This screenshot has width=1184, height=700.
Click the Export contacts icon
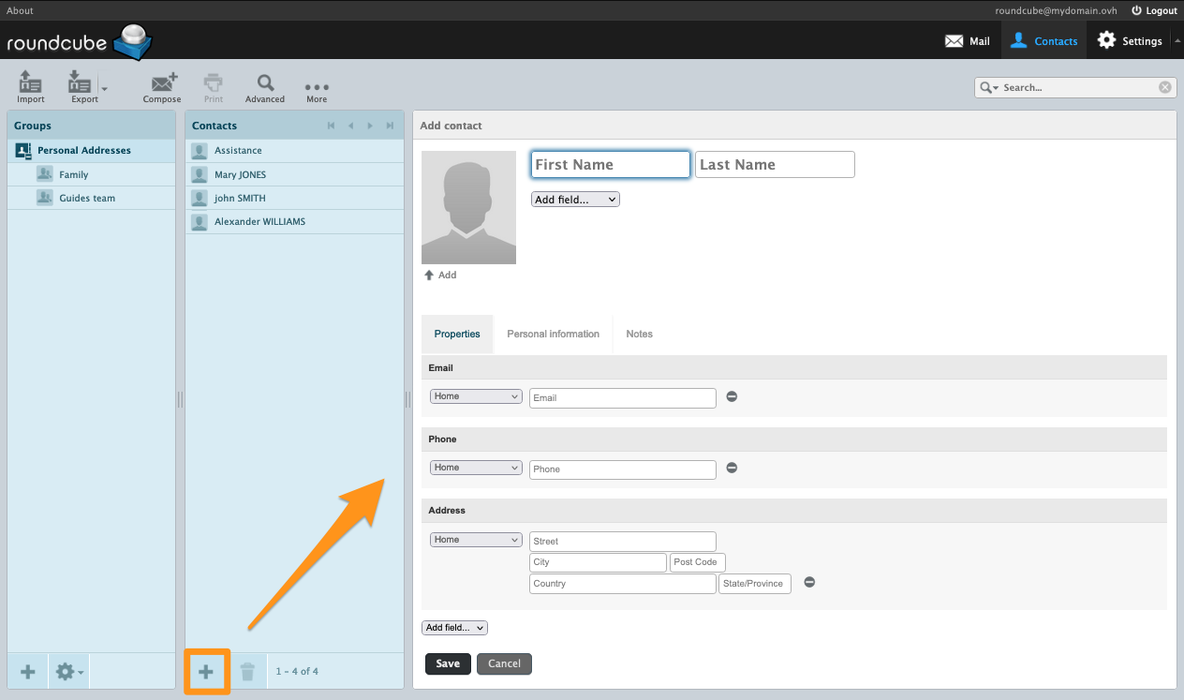pos(81,84)
